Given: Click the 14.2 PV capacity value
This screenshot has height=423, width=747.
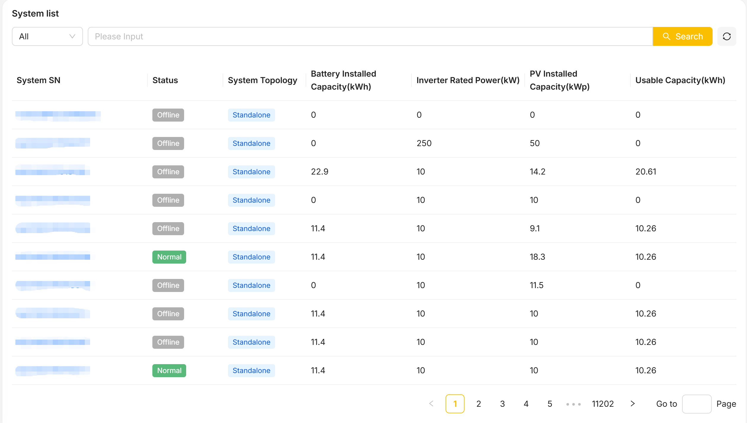Looking at the screenshot, I should click(x=537, y=172).
